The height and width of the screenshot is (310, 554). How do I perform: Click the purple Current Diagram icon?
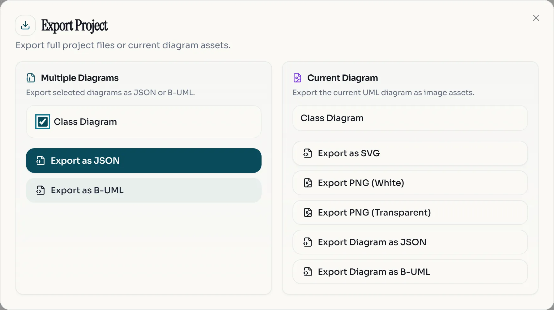coord(297,78)
